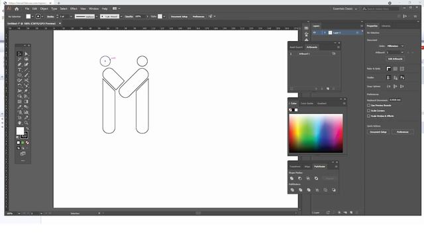Swap fill and stroke colors
Viewport: 424px width, 238px height.
[27, 129]
